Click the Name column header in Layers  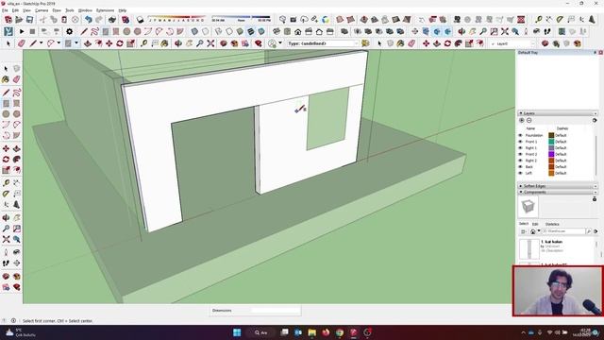pyautogui.click(x=530, y=128)
